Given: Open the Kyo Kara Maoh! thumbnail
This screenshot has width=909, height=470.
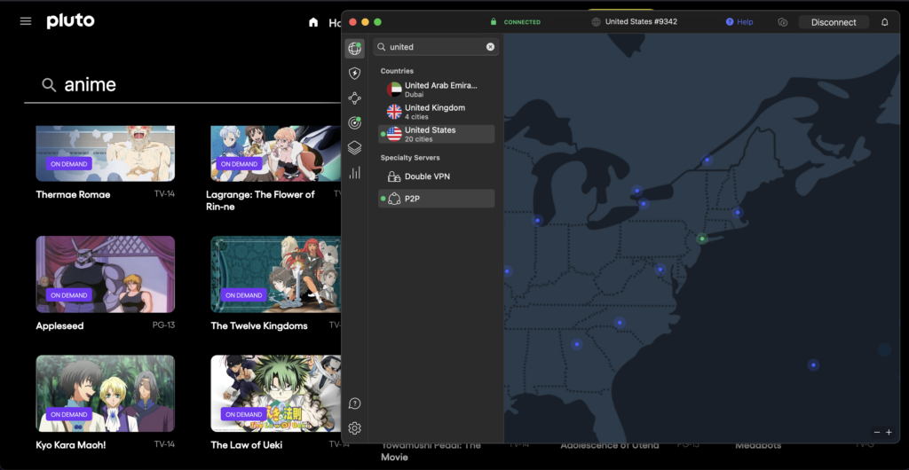Looking at the screenshot, I should pyautogui.click(x=106, y=394).
